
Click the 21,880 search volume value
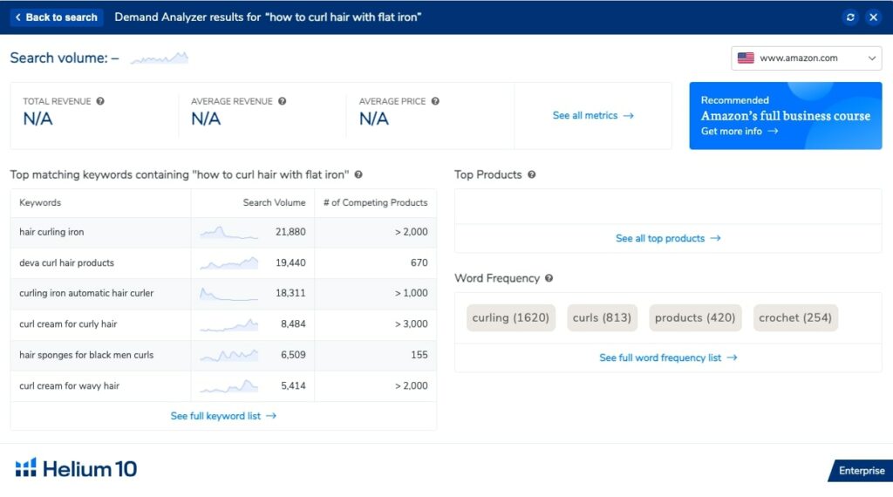(x=290, y=232)
